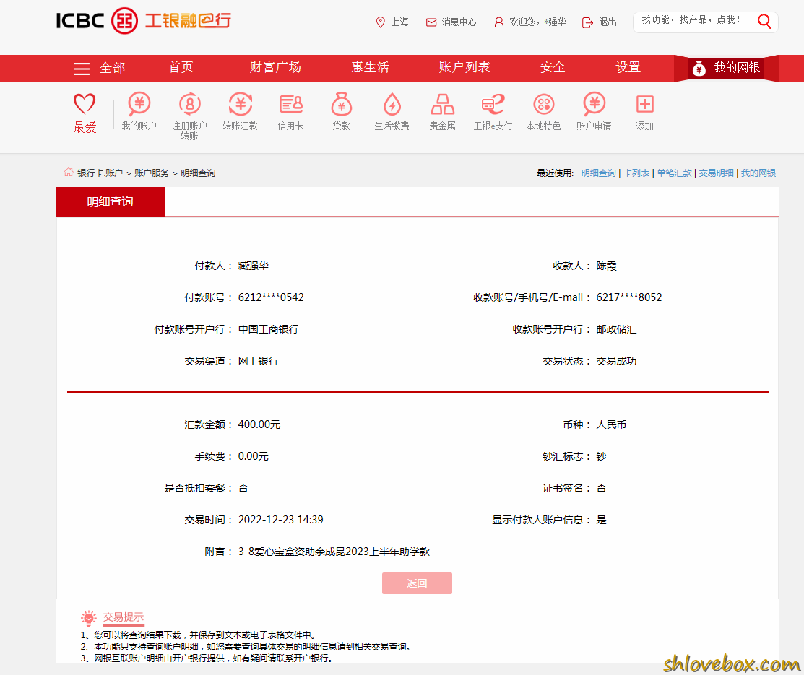Click transaction time 2022-12-23 14:39
Screen dimensions: 804x675
click(x=280, y=521)
